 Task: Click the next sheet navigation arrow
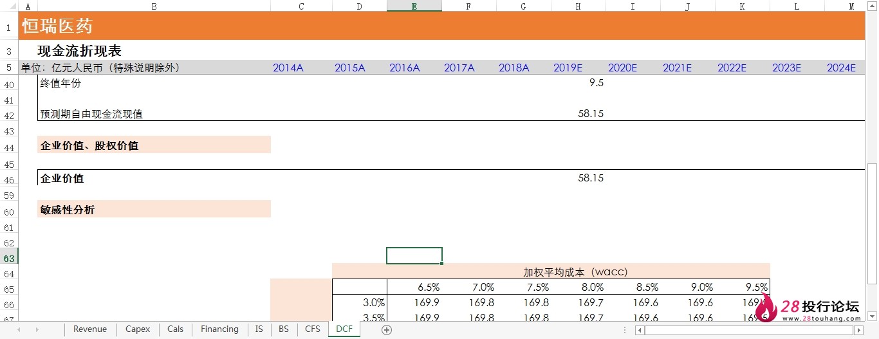click(x=37, y=329)
